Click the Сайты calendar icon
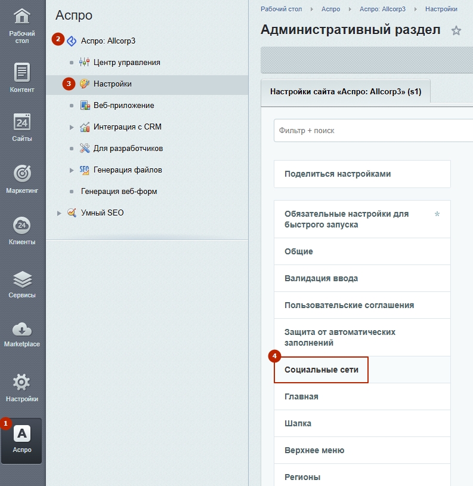 [22, 122]
